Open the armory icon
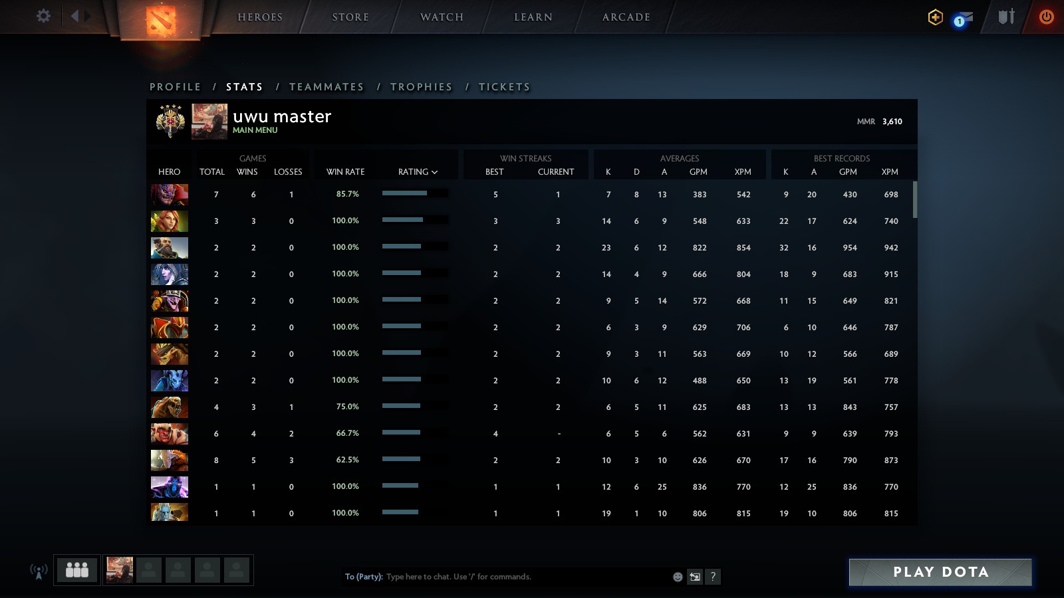The image size is (1064, 598). tap(1006, 17)
